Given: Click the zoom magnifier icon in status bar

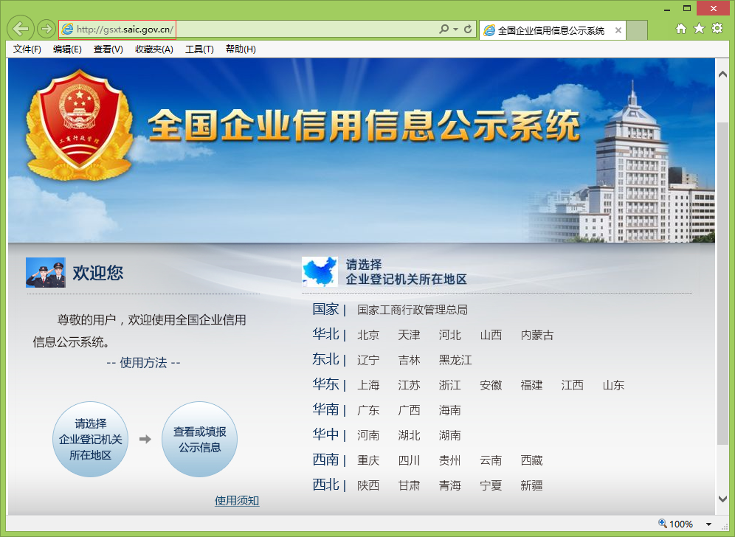Looking at the screenshot, I should (663, 524).
